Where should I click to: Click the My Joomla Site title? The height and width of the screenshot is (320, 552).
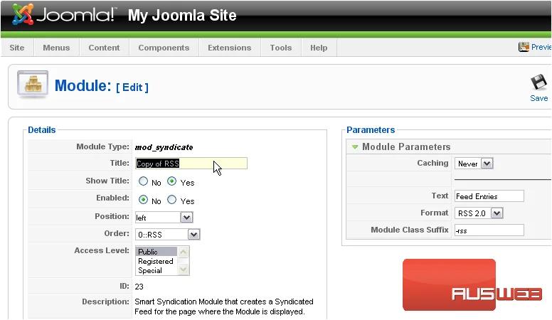182,15
